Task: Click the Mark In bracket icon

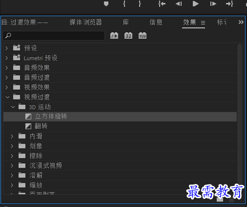Action: click(x=124, y=4)
